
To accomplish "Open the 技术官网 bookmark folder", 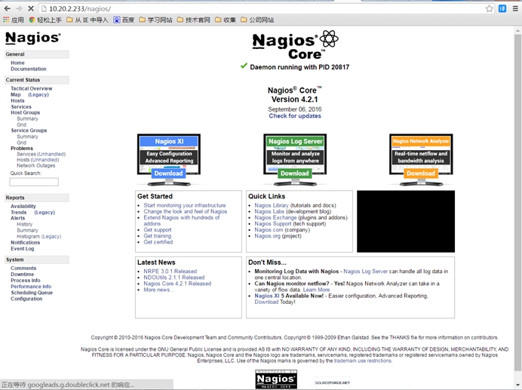I will pos(194,20).
